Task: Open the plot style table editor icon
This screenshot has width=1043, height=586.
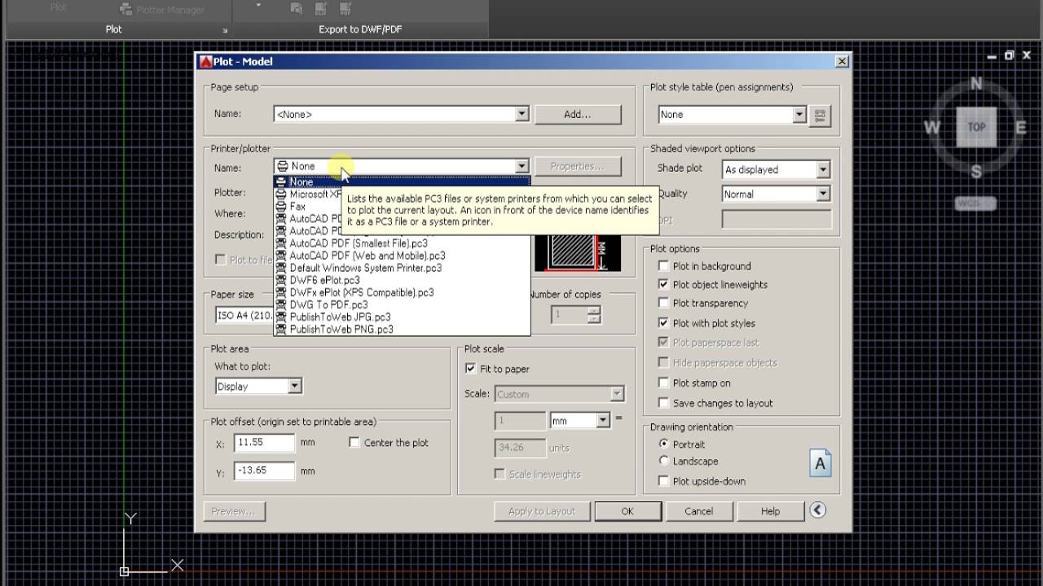Action: tap(820, 115)
